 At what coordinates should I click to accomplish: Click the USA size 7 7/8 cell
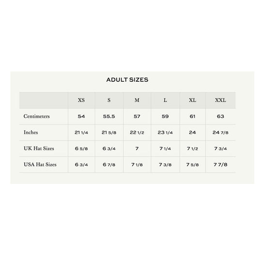pyautogui.click(x=221, y=165)
